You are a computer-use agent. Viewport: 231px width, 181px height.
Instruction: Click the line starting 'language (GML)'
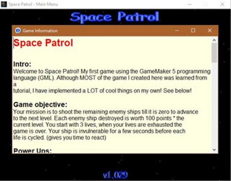point(110,78)
